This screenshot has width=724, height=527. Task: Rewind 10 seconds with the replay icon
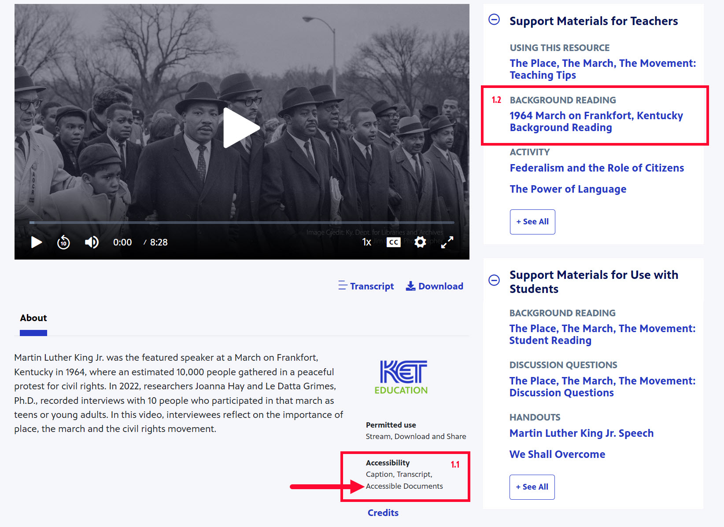[63, 242]
